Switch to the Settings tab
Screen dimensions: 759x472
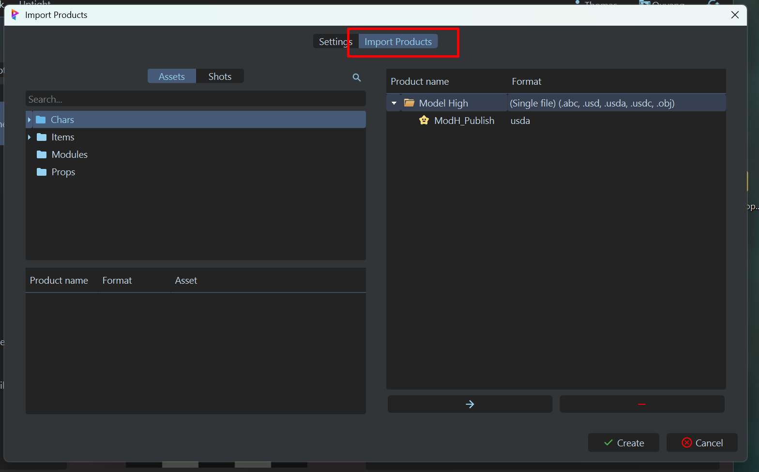point(335,42)
